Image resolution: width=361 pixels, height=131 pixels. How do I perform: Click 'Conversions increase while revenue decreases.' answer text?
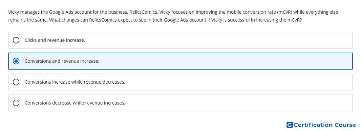[x=75, y=82]
